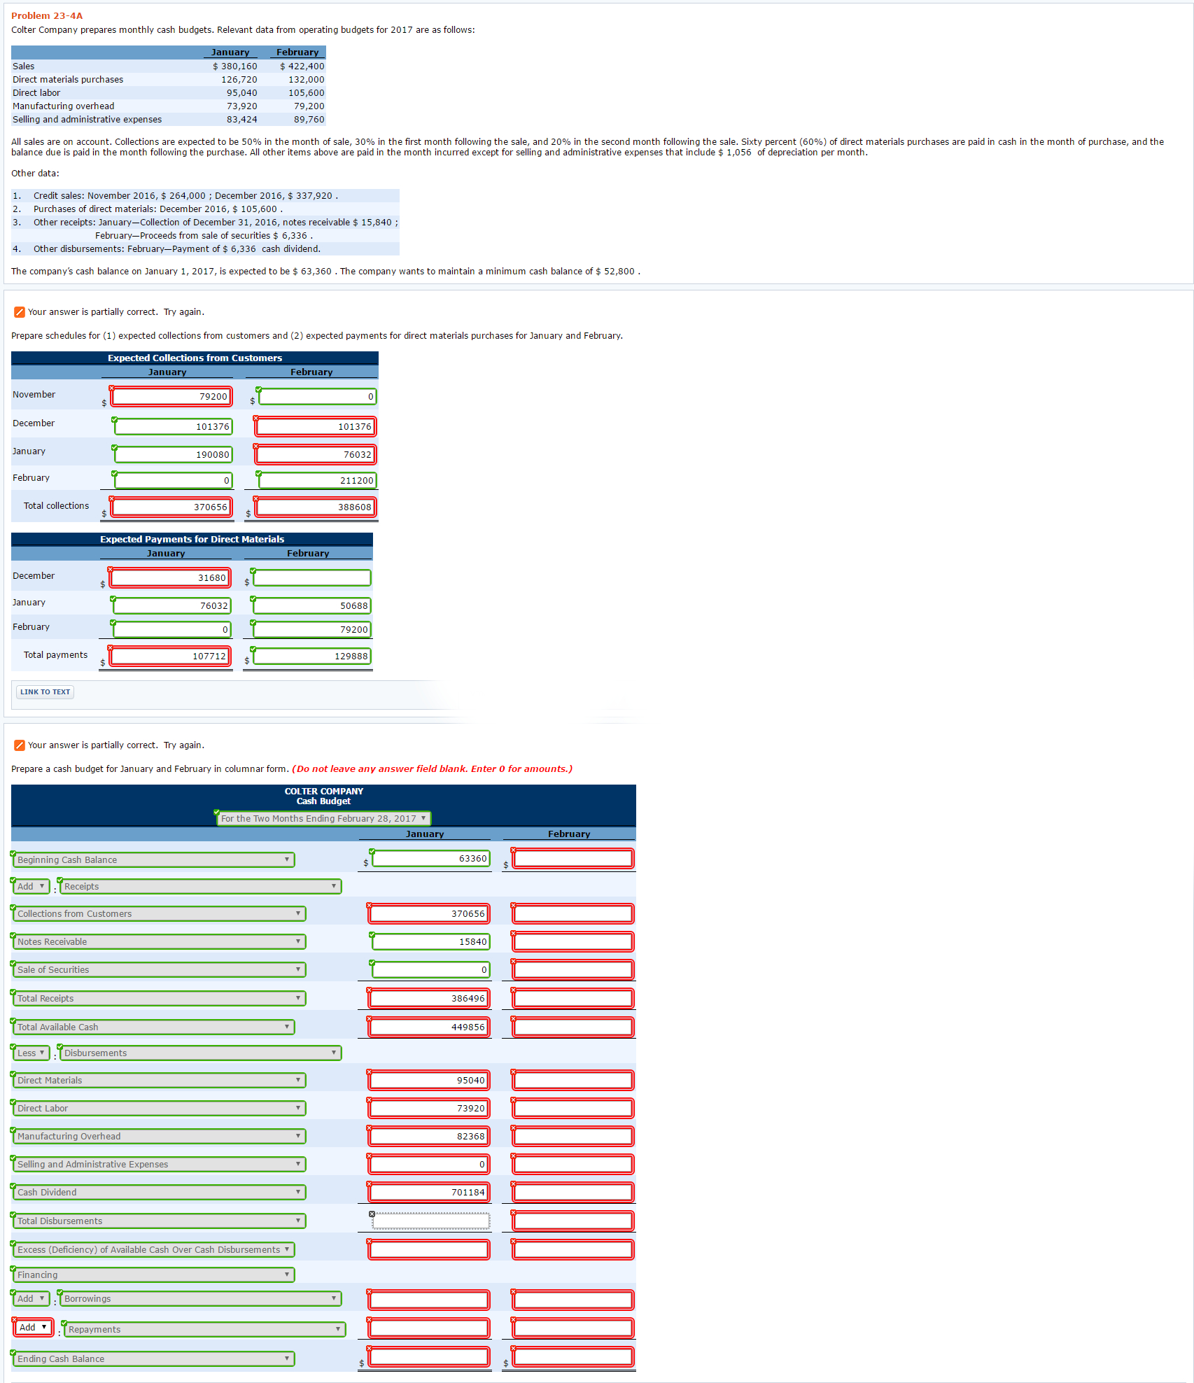
Task: Open the Less dropdown before Disbursements
Action: (31, 1053)
